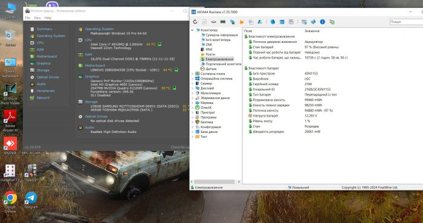The image size is (423, 223).
Task: Click the Пошук search field in AIDA64
Action: pos(406,22)
